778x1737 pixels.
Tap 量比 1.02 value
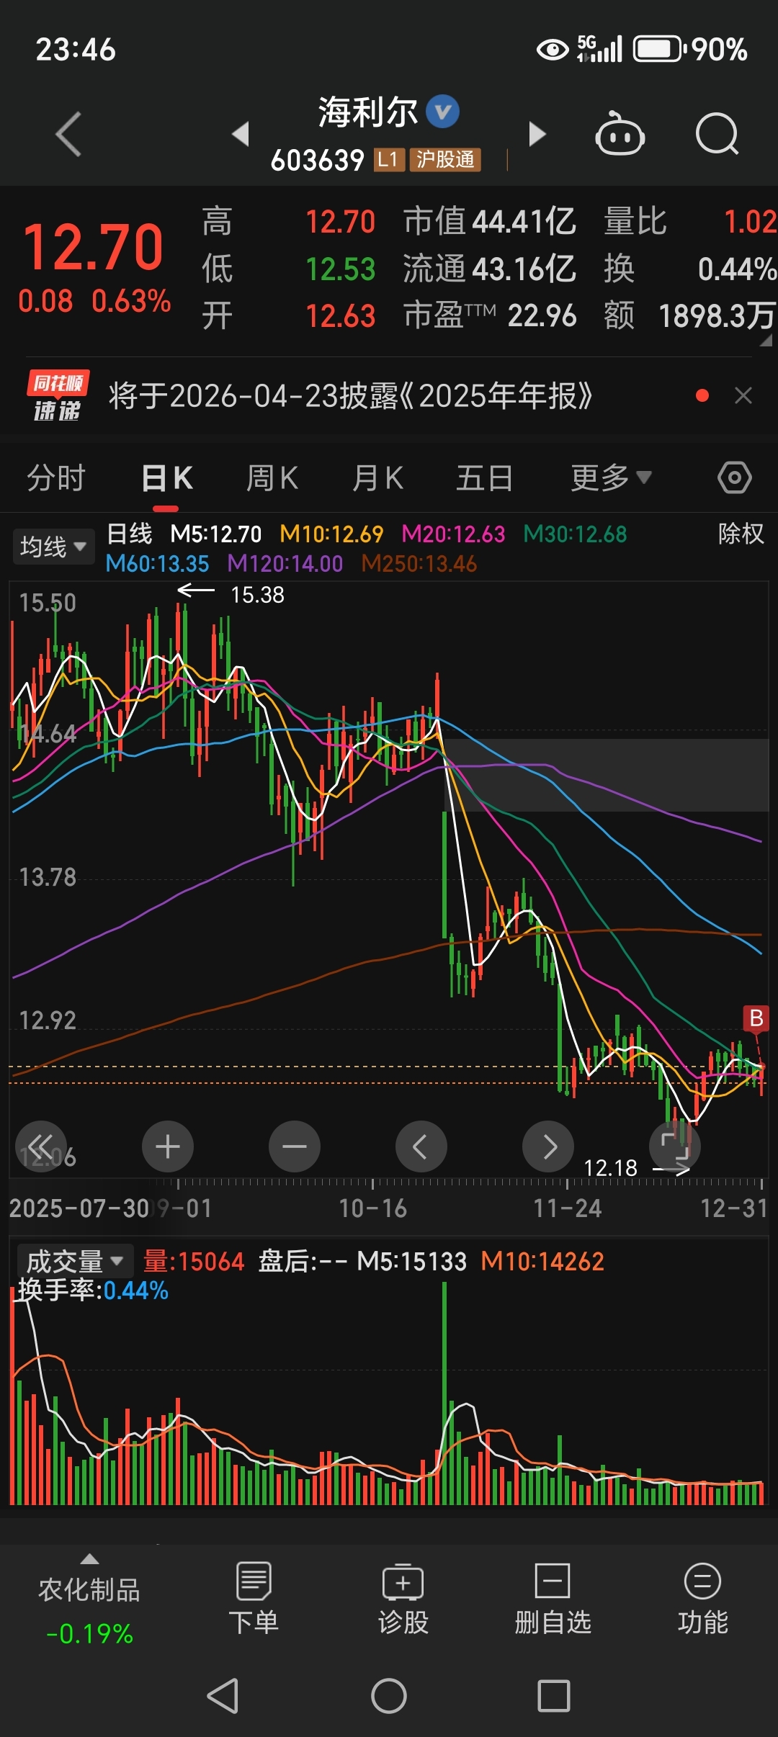[690, 221]
